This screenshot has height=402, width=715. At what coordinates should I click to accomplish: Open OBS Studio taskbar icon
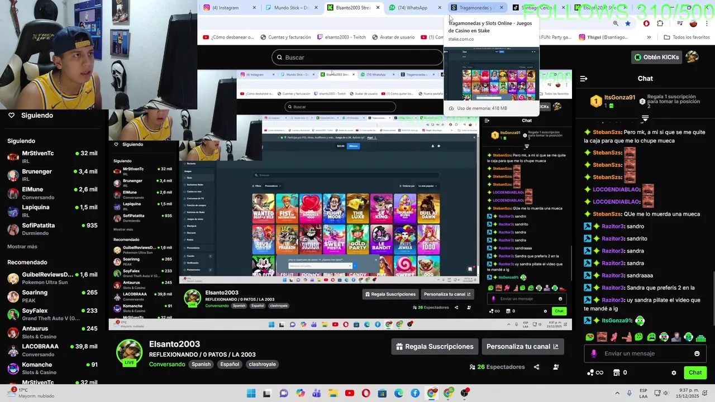pos(465,394)
